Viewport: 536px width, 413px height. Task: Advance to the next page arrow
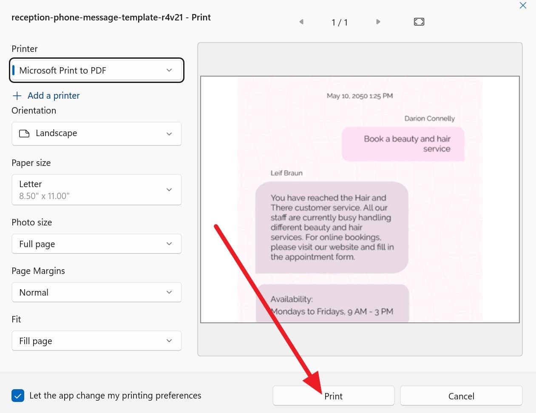[378, 22]
